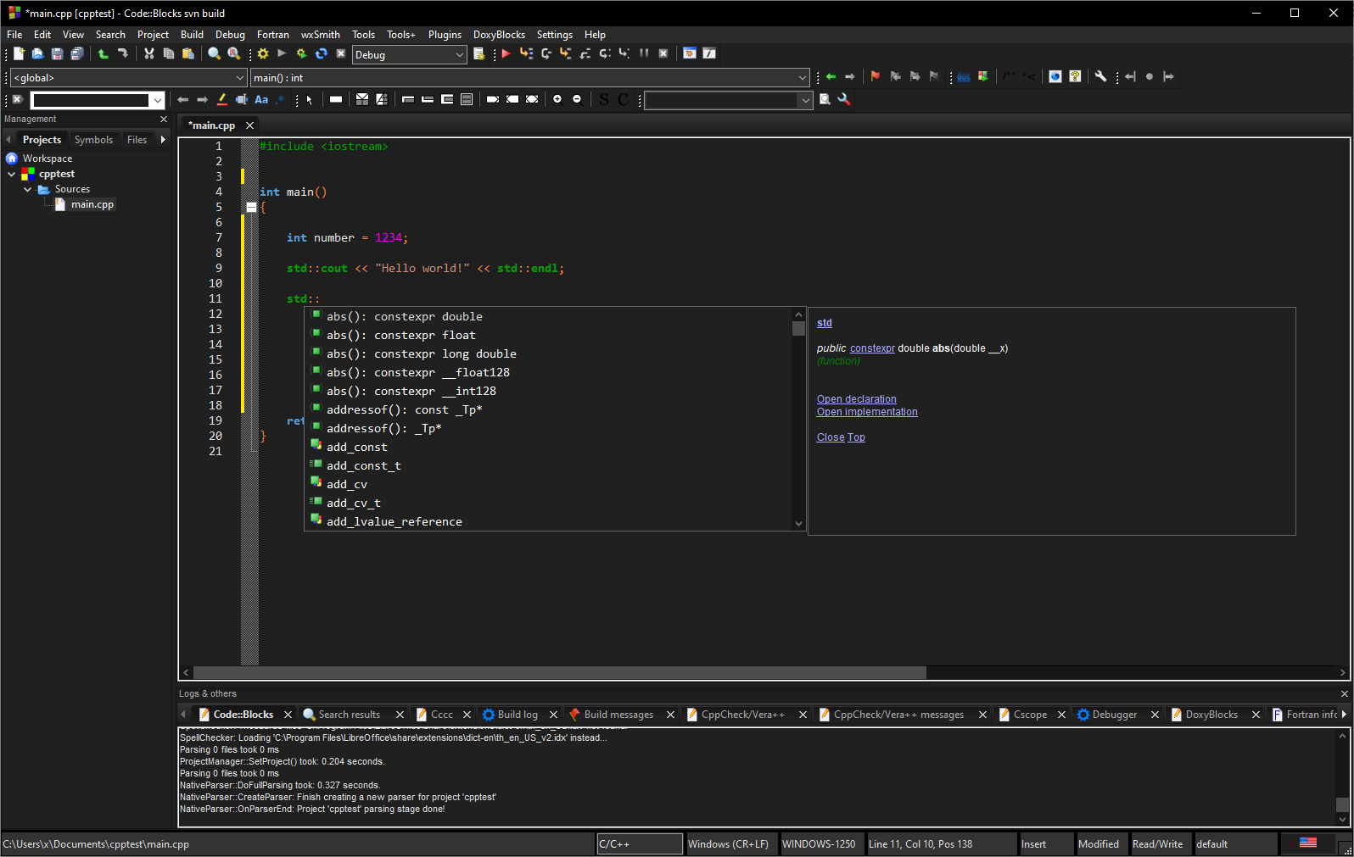
Task: Open the Debug build target dropdown
Action: 459,55
